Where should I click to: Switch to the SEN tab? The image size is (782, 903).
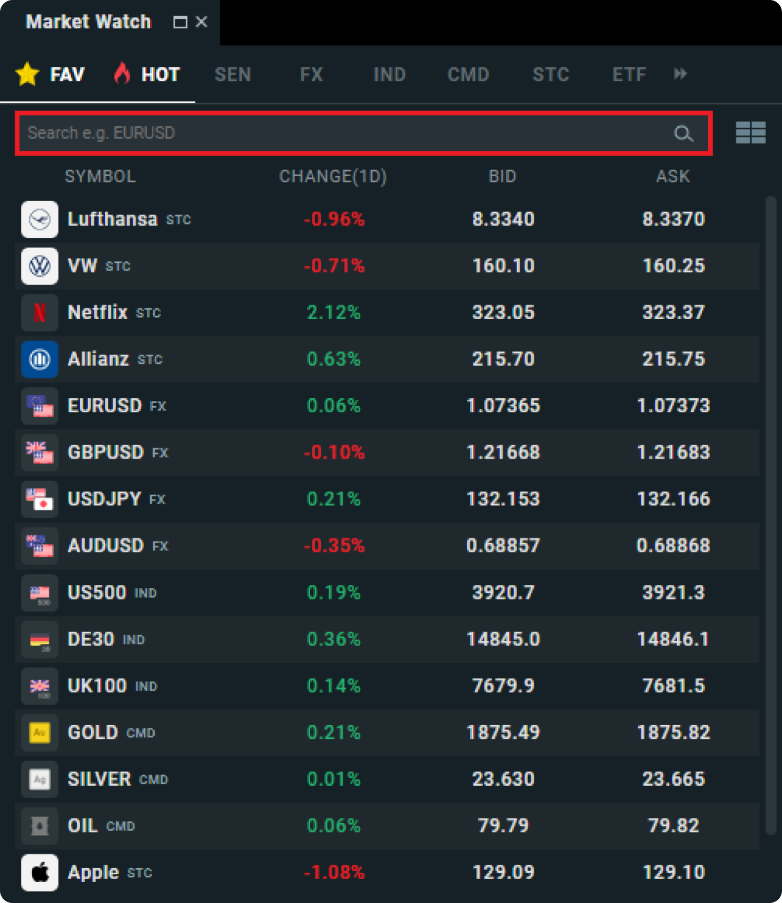(233, 75)
